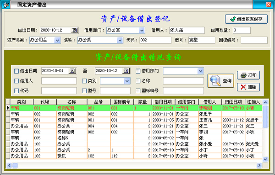Click the row selector for the 李四 row
This screenshot has height=175, width=275.
click(8, 132)
